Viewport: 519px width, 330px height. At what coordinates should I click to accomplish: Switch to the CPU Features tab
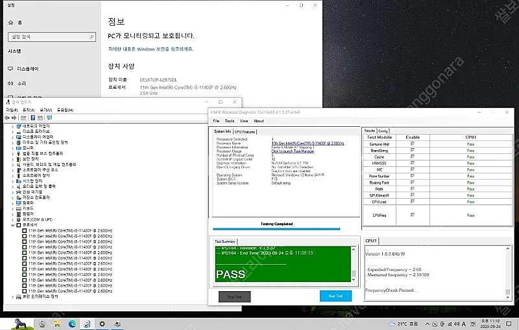pyautogui.click(x=245, y=131)
